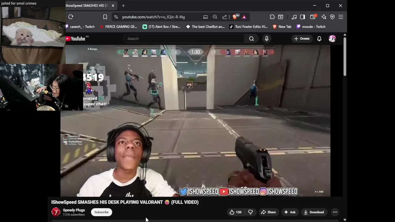
Task: Click the YouTube URL address field
Action: (x=153, y=17)
